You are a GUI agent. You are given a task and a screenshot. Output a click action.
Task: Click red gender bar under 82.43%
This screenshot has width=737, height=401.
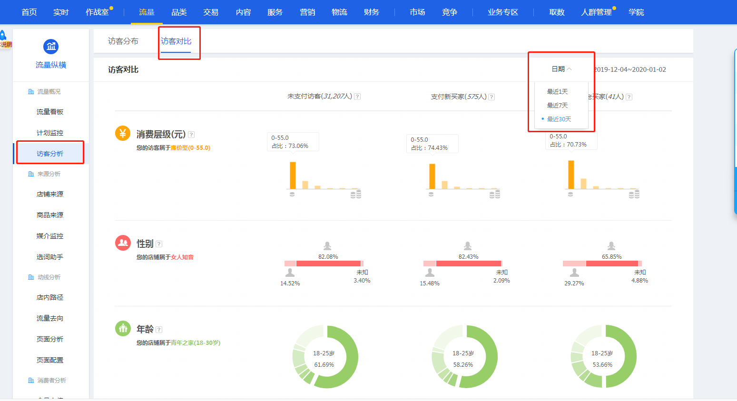tap(468, 264)
